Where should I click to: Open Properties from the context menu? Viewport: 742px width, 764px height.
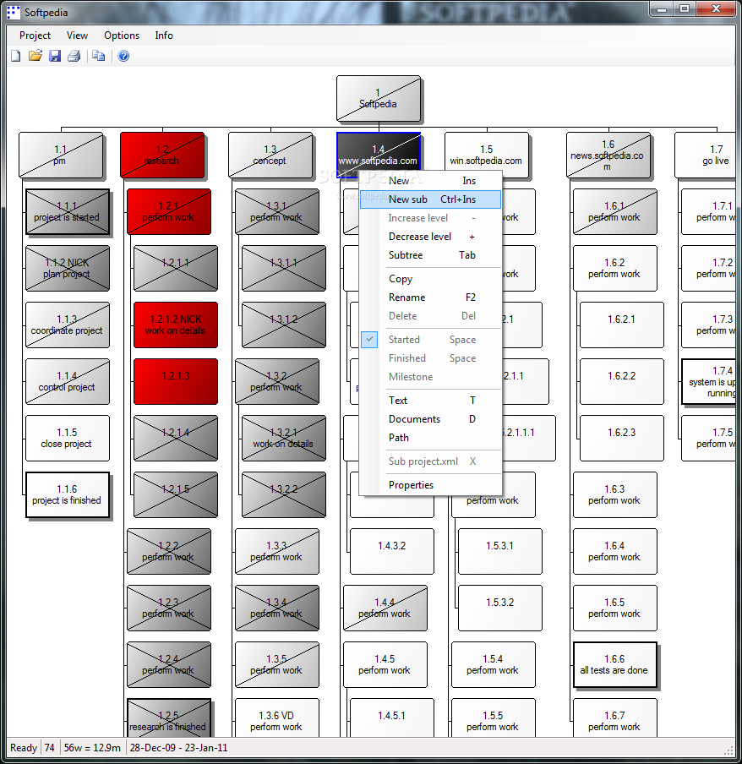pos(431,485)
